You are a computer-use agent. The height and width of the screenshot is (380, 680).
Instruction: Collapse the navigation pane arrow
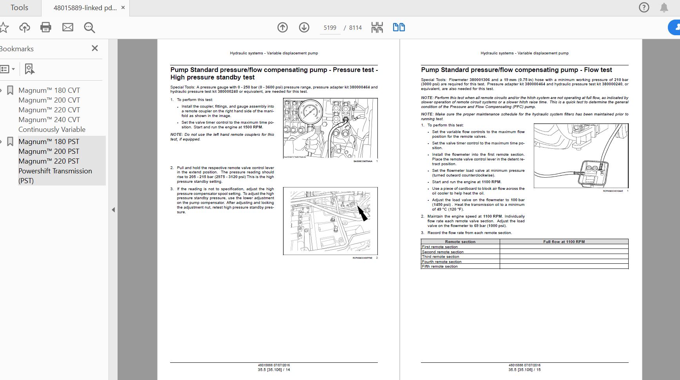(113, 210)
